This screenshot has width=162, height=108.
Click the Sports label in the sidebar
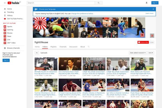(x=10, y=26)
